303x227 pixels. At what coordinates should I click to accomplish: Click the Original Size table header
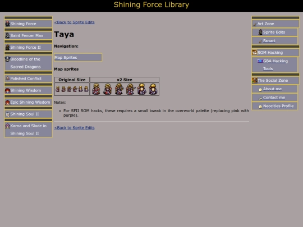point(72,80)
